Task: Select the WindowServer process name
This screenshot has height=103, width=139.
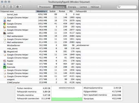Action: 14,45
